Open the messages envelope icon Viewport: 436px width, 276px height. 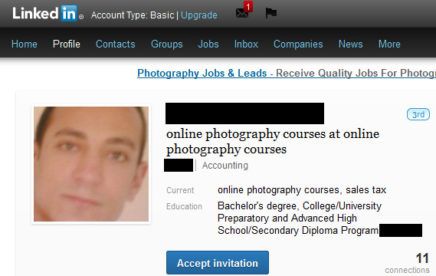pos(241,13)
